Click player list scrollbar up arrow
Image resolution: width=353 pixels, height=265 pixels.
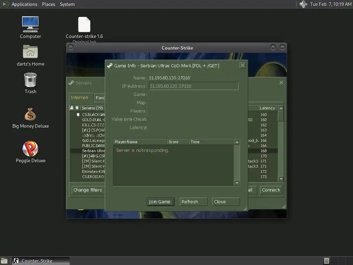pyautogui.click(x=237, y=142)
